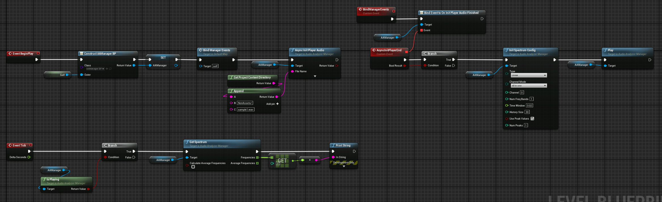Open Channel Mode dropdown showing All in one
The height and width of the screenshot is (202, 662).
point(529,86)
